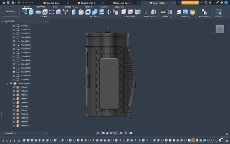This screenshot has width=230, height=144.
Task: Select the Insert Canvas image tool
Action: 185,12
